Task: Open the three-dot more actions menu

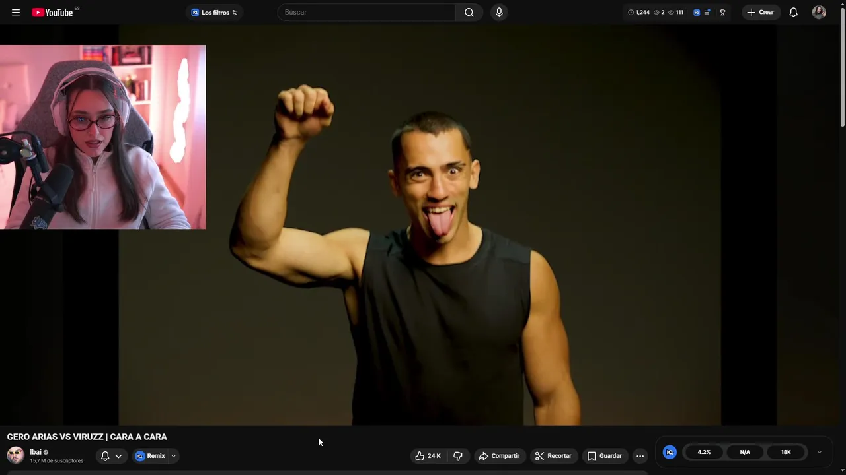Action: tap(640, 456)
